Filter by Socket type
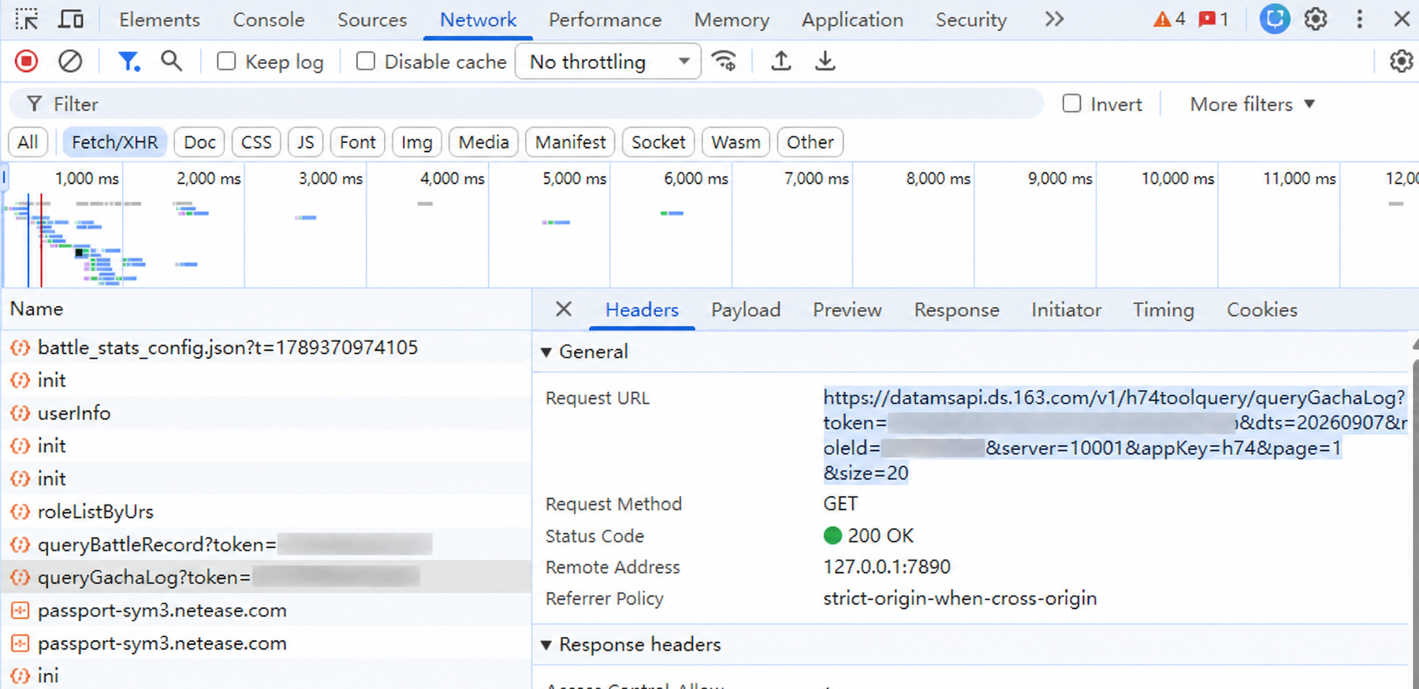1419x689 pixels. coord(658,142)
